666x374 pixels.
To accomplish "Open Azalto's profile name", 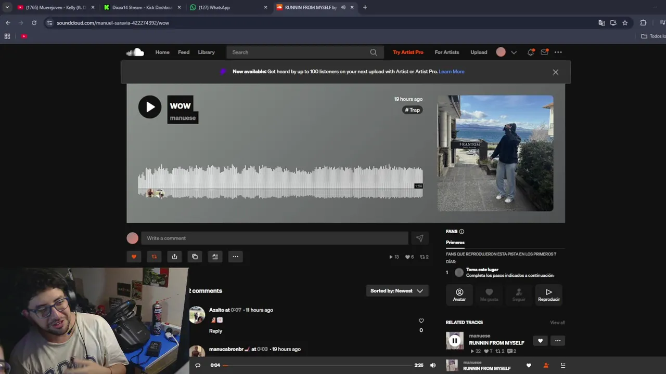I will pyautogui.click(x=216, y=310).
